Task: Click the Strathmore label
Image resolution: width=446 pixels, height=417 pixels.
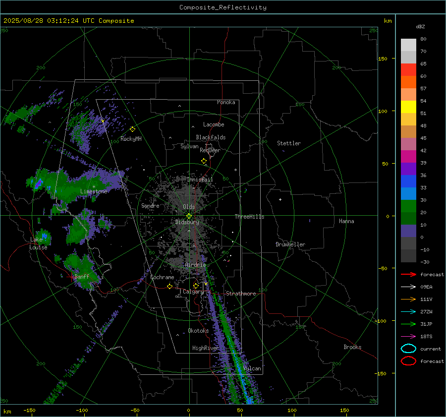Action: pyautogui.click(x=241, y=294)
